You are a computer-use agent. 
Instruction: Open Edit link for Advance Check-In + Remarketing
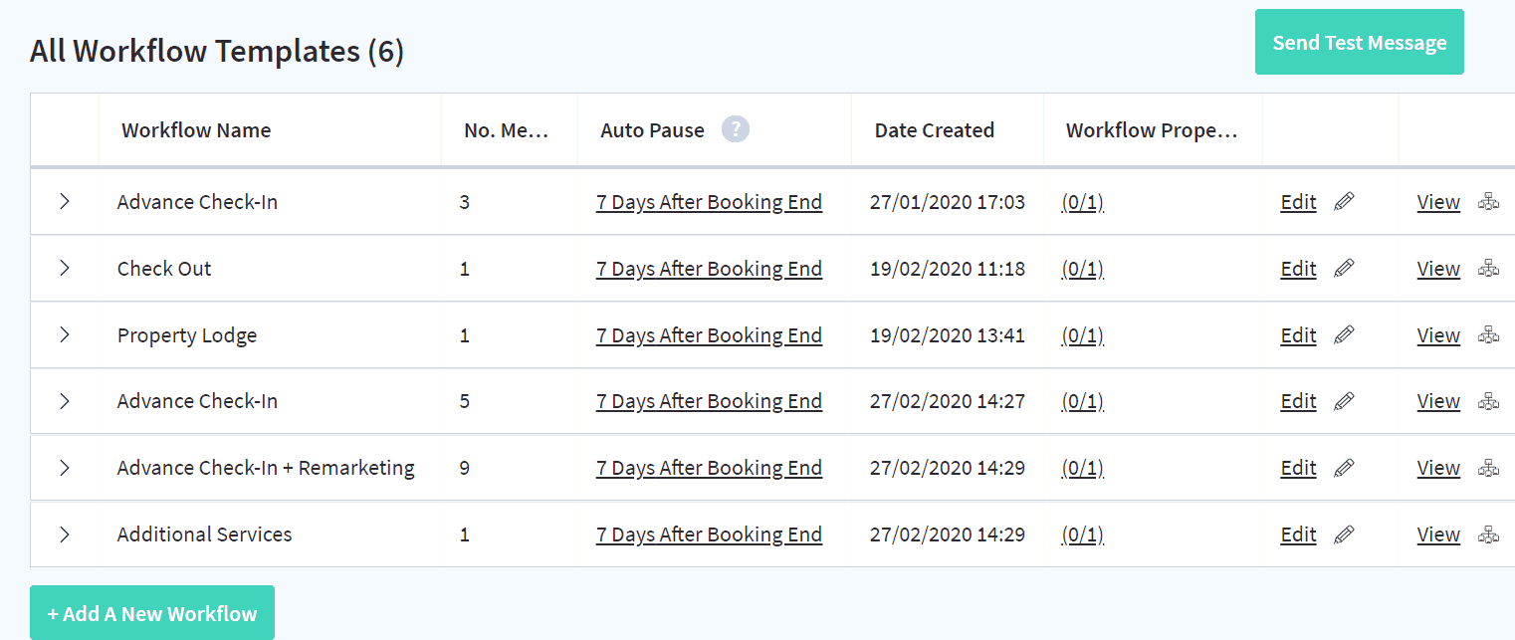pos(1298,468)
